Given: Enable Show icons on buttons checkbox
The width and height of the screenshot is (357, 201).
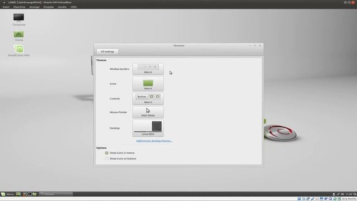Looking at the screenshot, I should tap(107, 159).
